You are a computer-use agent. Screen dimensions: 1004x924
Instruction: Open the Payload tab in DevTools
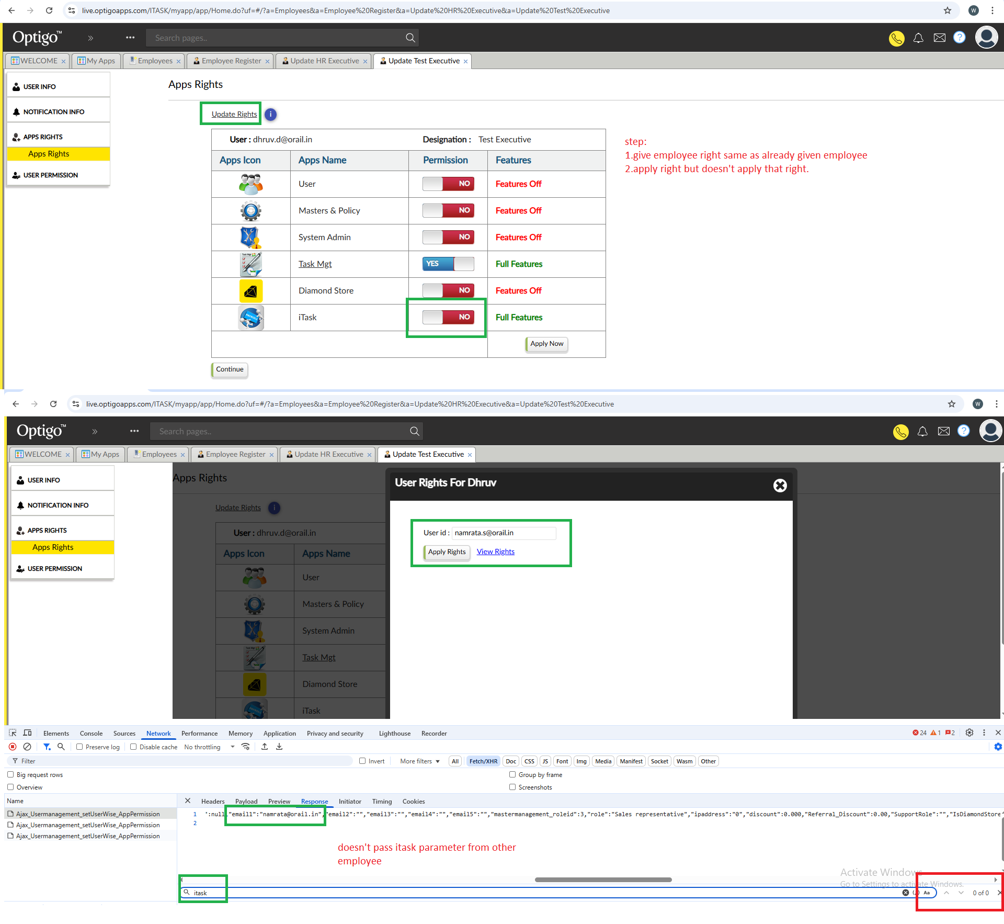pos(246,801)
